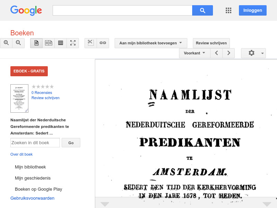Open the Google apps grid

pos(229,10)
